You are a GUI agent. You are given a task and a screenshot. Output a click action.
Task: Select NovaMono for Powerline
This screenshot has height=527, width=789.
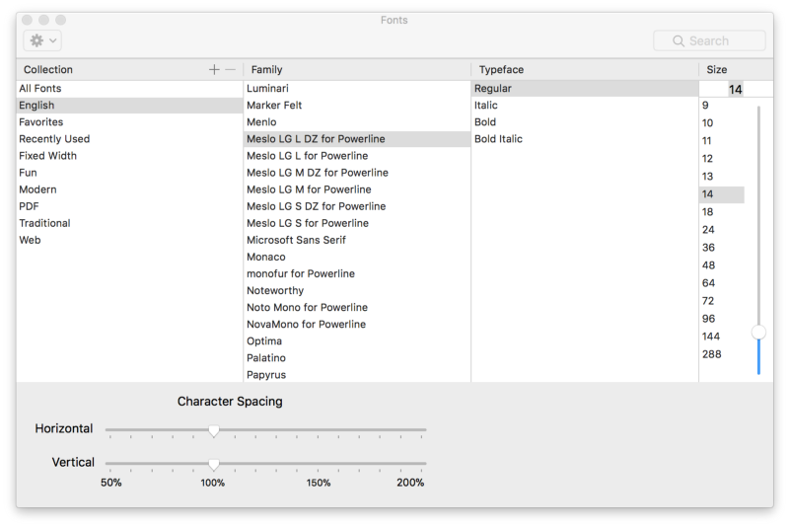(x=357, y=325)
